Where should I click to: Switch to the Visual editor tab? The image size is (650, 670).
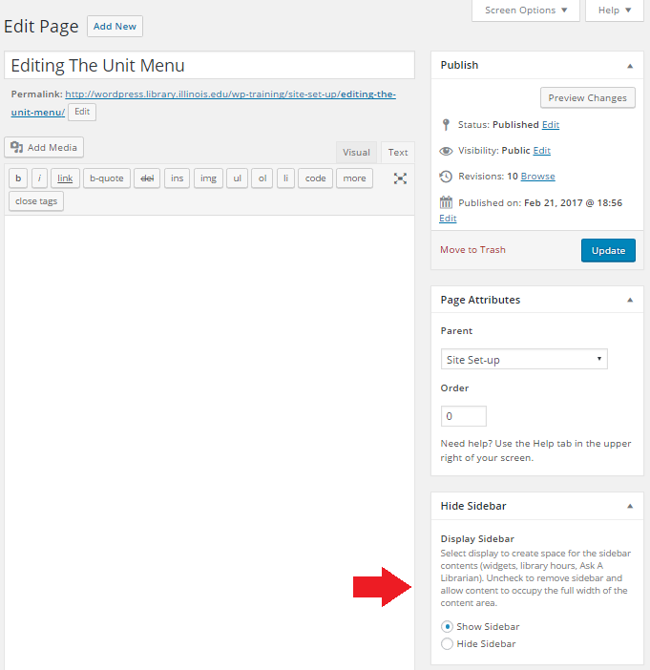356,153
